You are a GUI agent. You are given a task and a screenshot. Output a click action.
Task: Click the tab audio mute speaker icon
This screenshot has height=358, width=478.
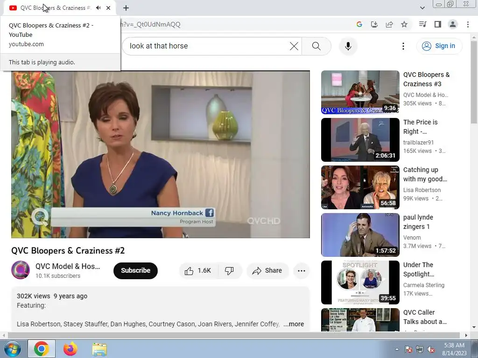point(98,8)
